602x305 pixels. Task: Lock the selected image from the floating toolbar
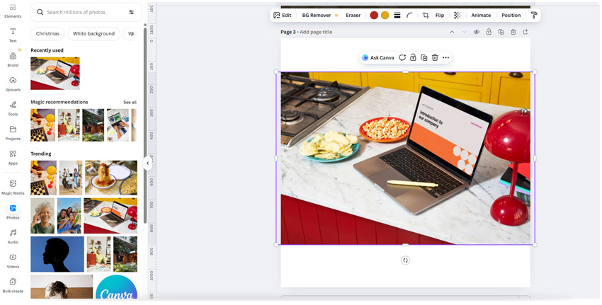point(413,58)
